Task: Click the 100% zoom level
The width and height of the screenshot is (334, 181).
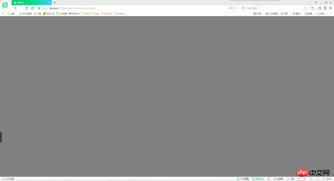Action: click(x=327, y=179)
